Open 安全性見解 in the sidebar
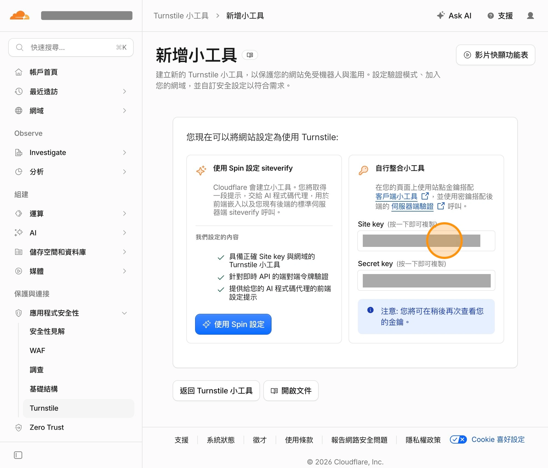The height and width of the screenshot is (468, 548). tap(47, 331)
